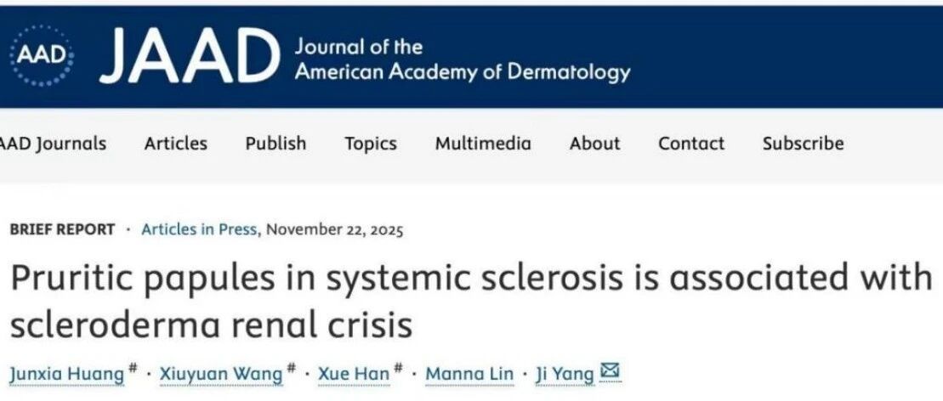Follow the Articles in Press link
The height and width of the screenshot is (401, 943).
coord(200,229)
